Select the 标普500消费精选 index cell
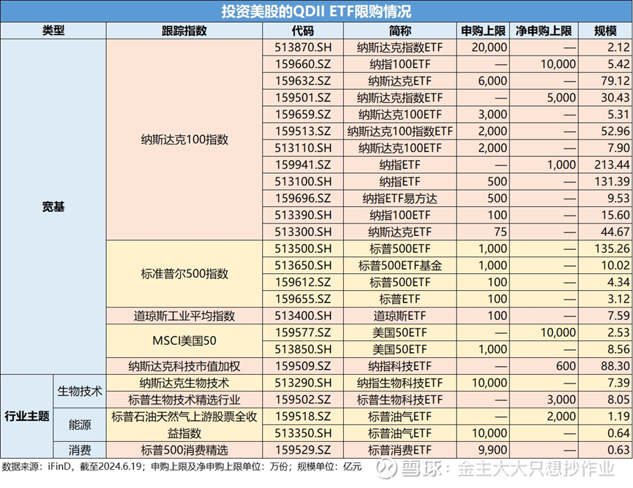The width and height of the screenshot is (633, 488). point(184,450)
